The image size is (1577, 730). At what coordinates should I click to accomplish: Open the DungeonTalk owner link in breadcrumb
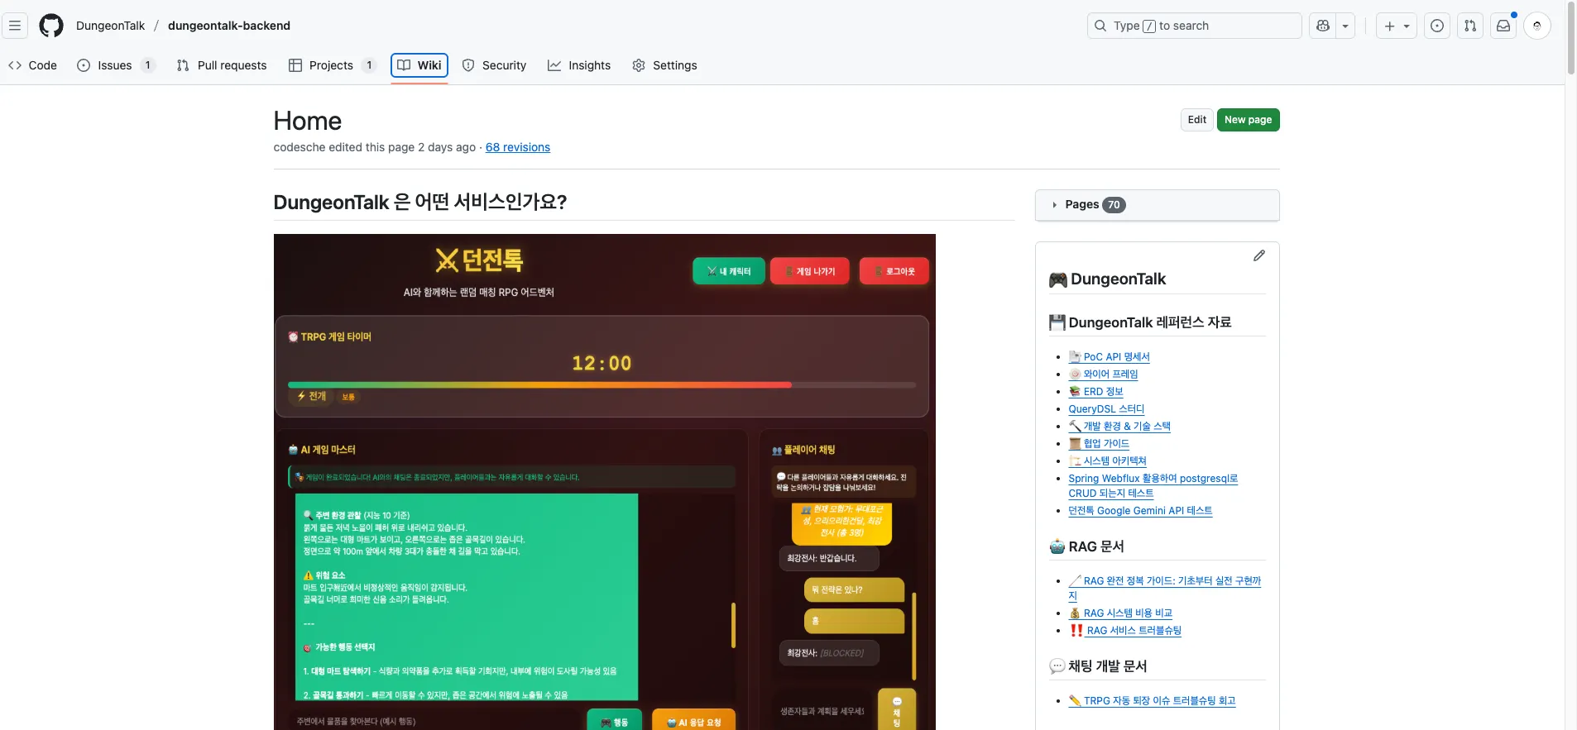(x=110, y=26)
